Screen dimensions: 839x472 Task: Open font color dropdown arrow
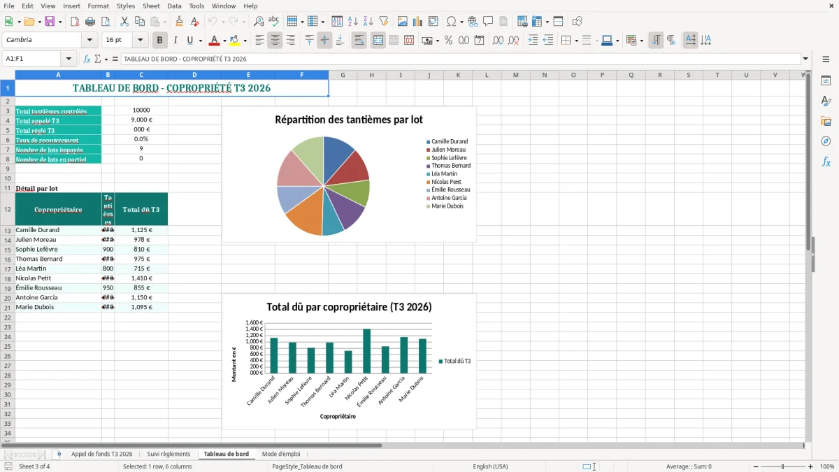click(x=224, y=41)
